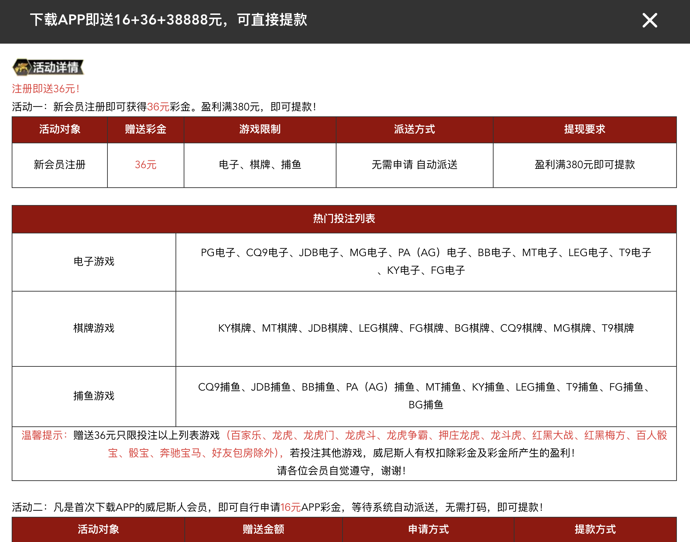Click the 盈利满380元即可提款 cell
The width and height of the screenshot is (690, 542).
585,165
